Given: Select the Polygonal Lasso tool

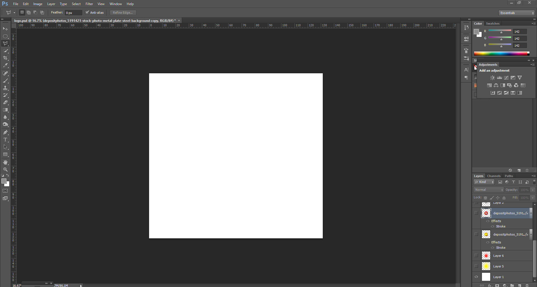Looking at the screenshot, I should (x=5, y=43).
